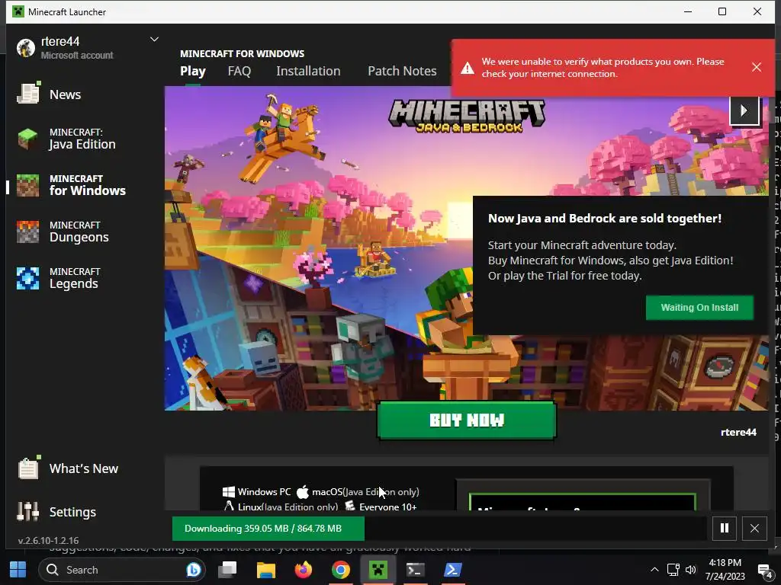Image resolution: width=781 pixels, height=585 pixels.
Task: Open Task View on the taskbar
Action: 227,570
